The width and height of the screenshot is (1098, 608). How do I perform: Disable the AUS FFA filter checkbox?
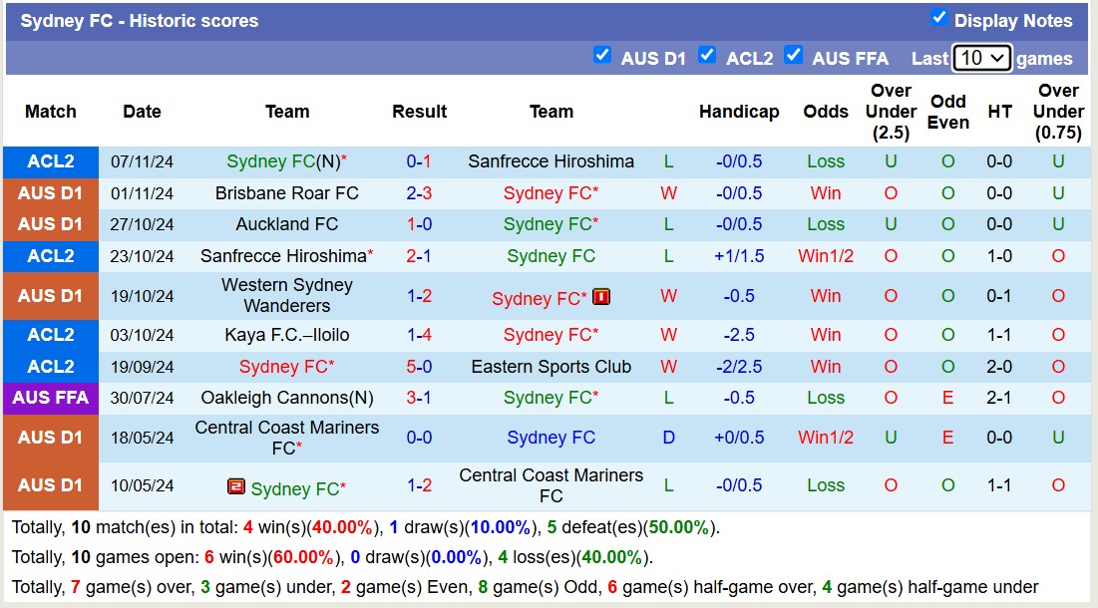(x=794, y=56)
